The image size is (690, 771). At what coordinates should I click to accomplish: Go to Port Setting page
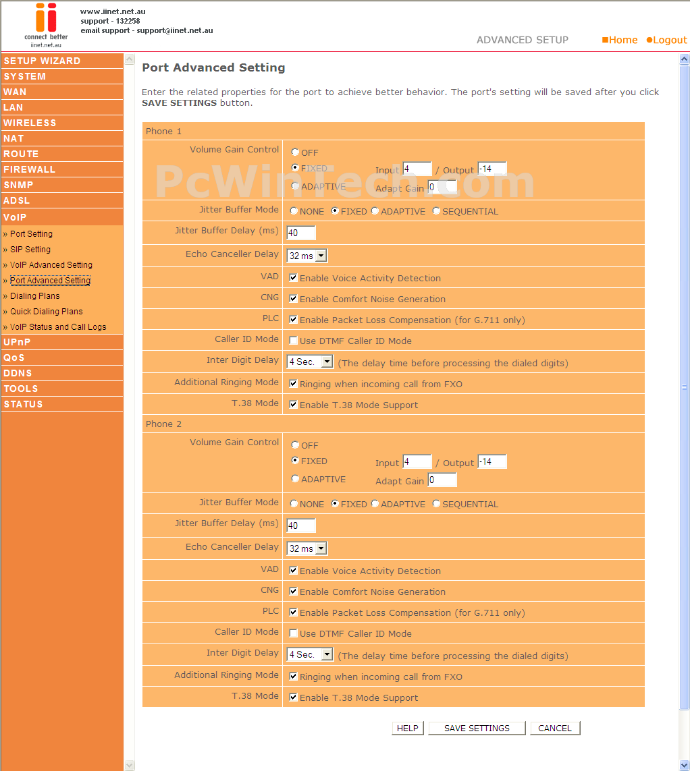[31, 234]
